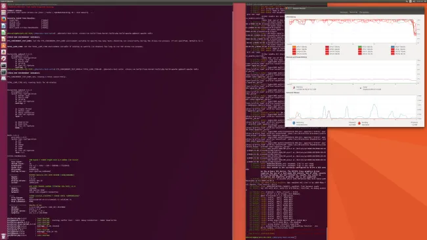Switch to the Resources tab
427x240 pixels.
pyautogui.click(x=353, y=12)
